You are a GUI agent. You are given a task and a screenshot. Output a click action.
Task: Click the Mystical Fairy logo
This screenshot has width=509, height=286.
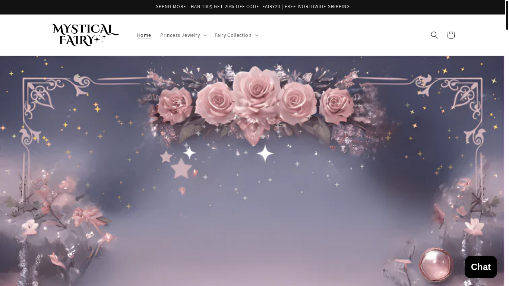click(x=85, y=35)
